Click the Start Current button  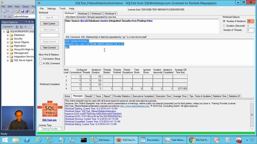pyautogui.click(x=49, y=24)
